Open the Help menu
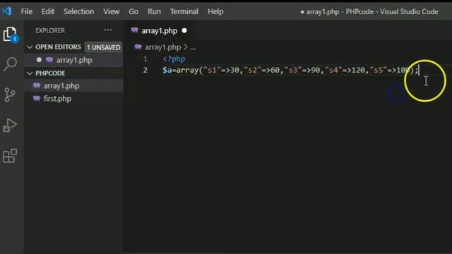The height and width of the screenshot is (254, 452). coord(215,11)
